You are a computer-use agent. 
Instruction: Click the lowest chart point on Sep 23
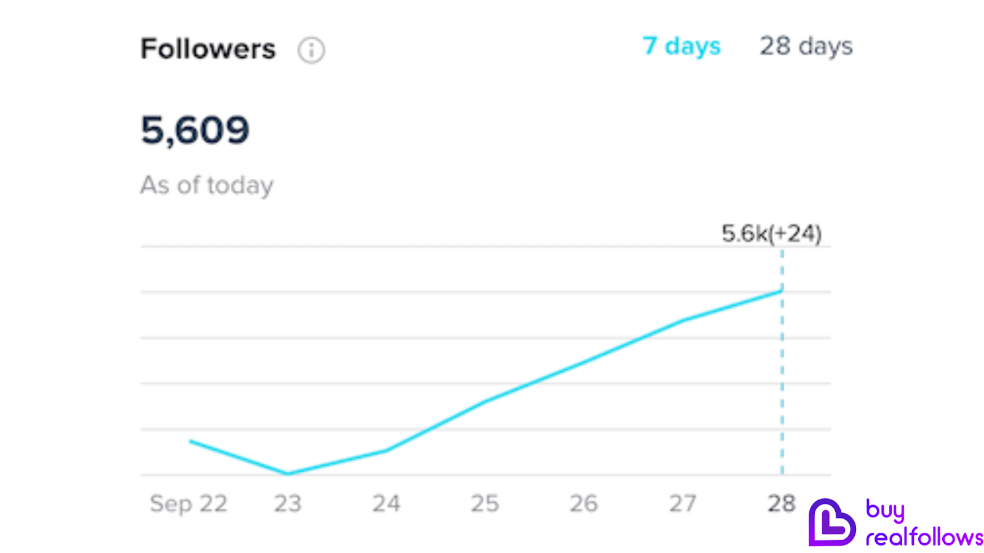click(x=288, y=473)
